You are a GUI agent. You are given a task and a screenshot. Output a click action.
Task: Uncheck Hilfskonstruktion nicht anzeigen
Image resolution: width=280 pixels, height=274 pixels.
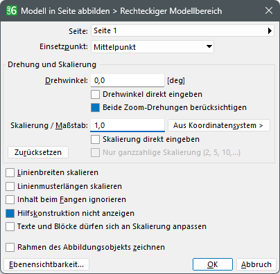(x=10, y=213)
